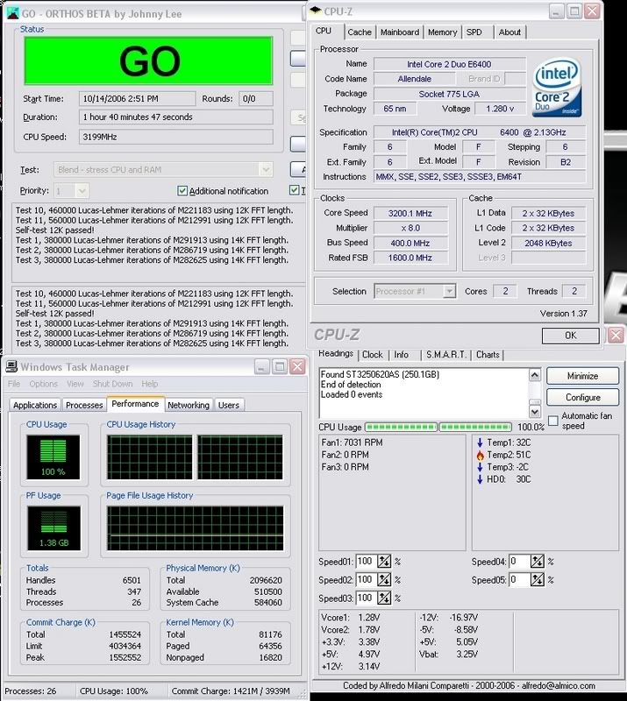Click the Speed02 value field
627x701 pixels.
(x=366, y=579)
